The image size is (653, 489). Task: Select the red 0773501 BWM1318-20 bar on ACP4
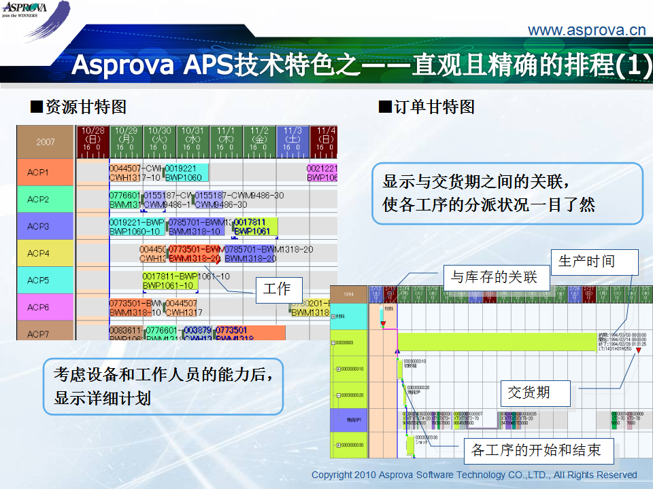point(195,254)
